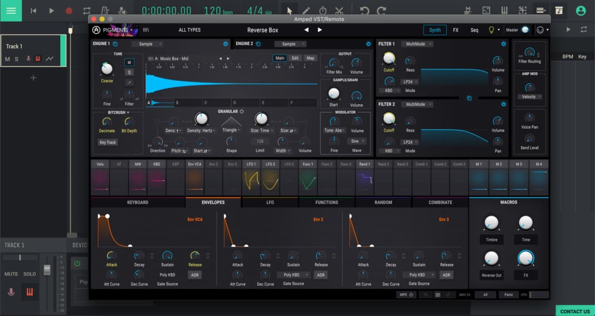Open the LFO modulation tab

click(270, 202)
